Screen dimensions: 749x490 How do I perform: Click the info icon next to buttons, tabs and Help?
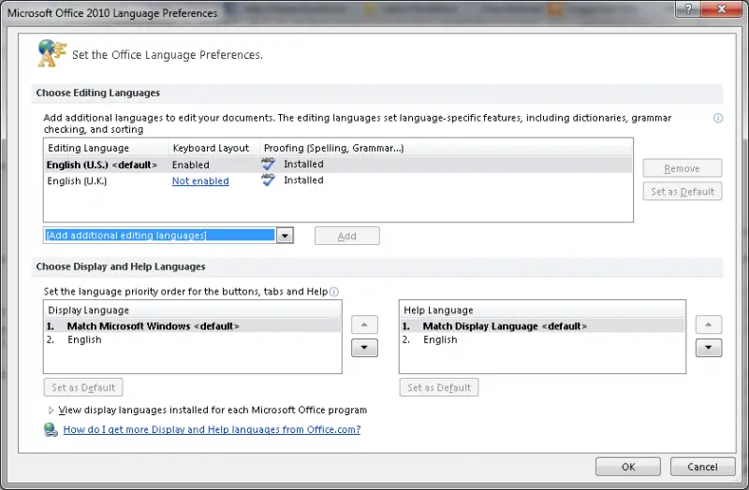point(334,292)
